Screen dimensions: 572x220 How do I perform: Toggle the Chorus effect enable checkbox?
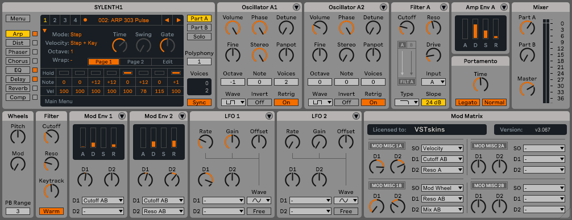pos(35,61)
